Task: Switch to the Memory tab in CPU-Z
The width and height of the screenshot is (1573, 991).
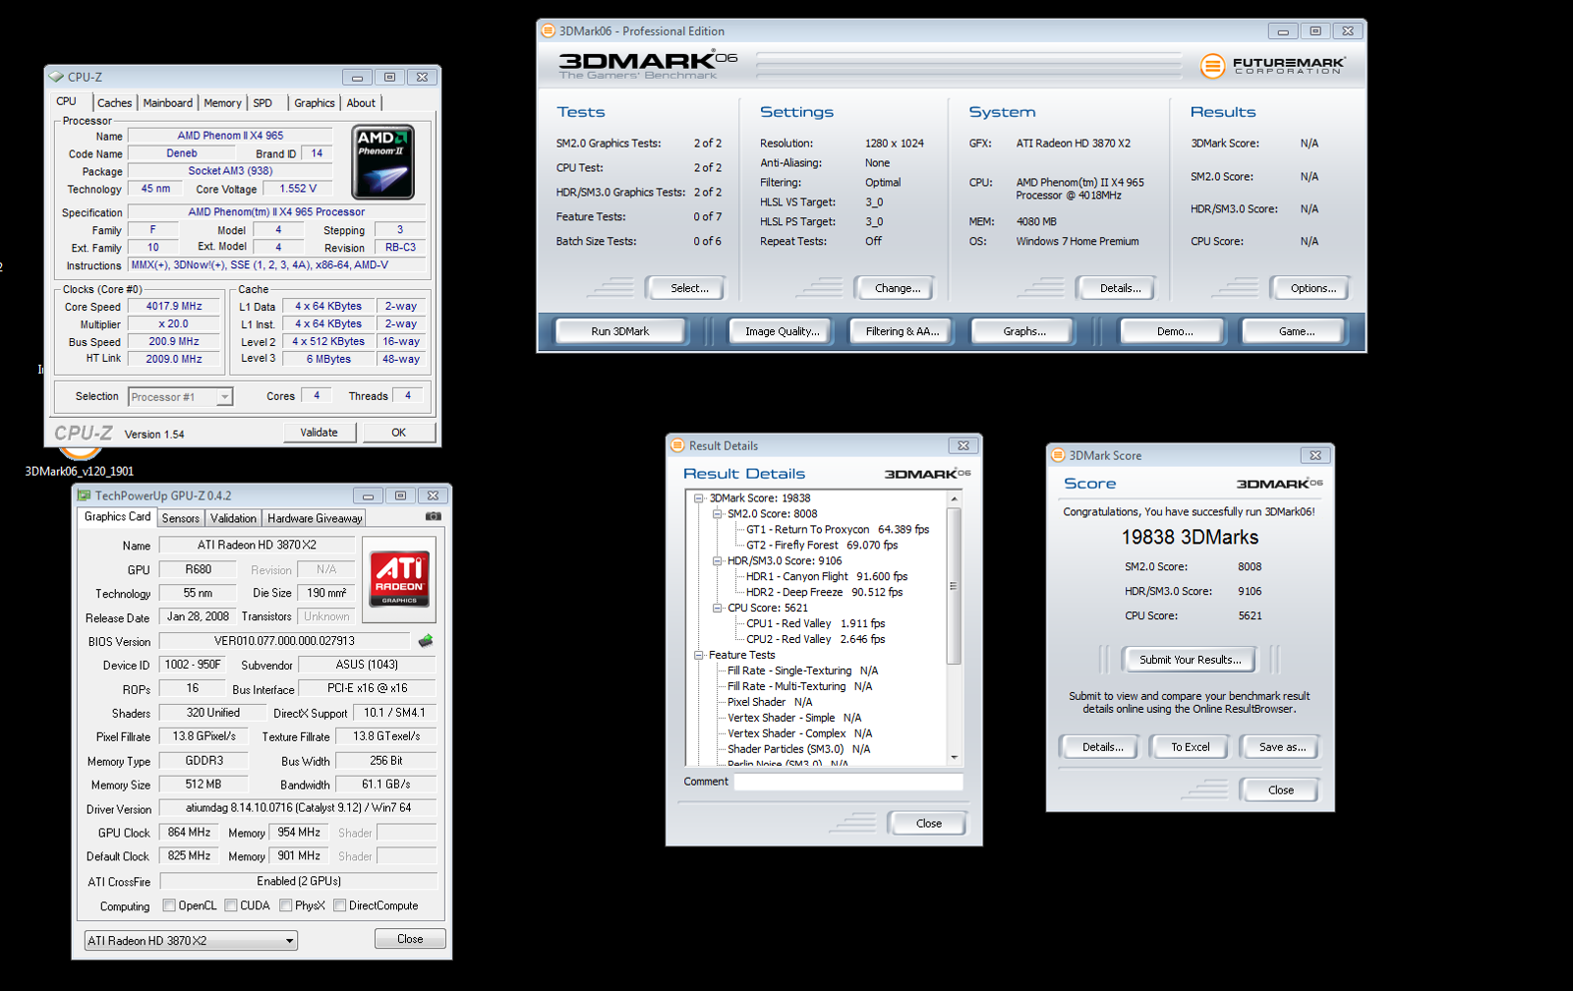Action: [x=223, y=103]
